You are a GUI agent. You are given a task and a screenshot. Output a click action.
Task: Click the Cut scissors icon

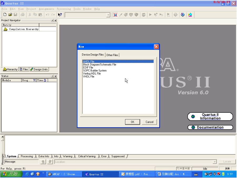[30, 15]
